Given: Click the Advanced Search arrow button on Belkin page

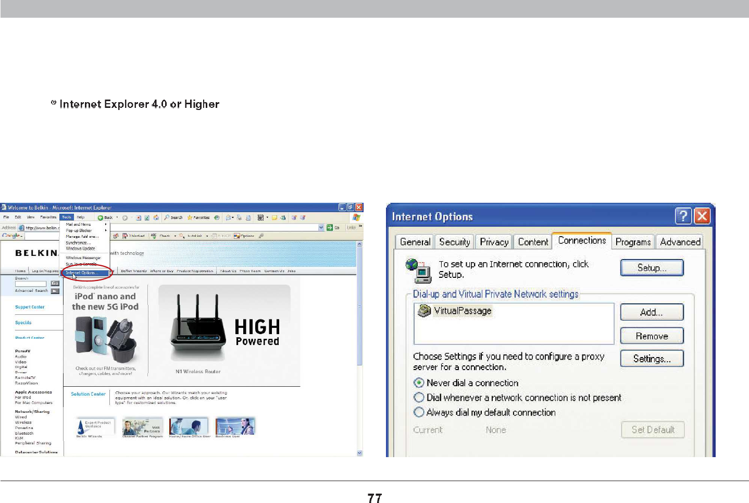Looking at the screenshot, I should [55, 291].
